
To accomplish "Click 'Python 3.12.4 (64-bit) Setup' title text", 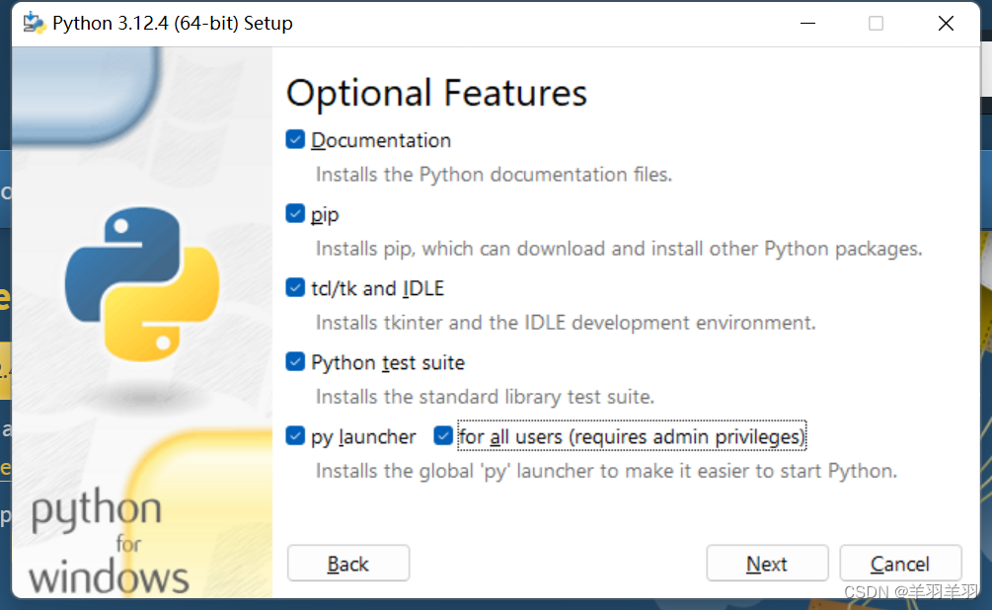I will pos(172,24).
